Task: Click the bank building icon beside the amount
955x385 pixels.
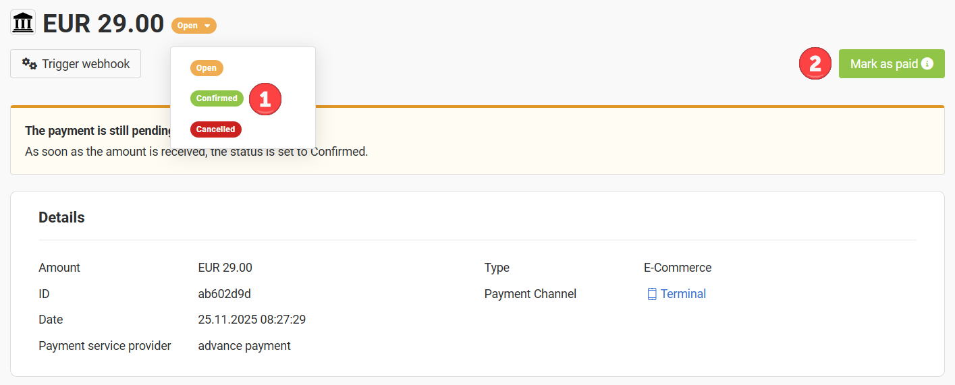Action: coord(22,23)
